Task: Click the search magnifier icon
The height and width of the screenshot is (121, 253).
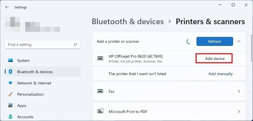Action: click(x=75, y=45)
